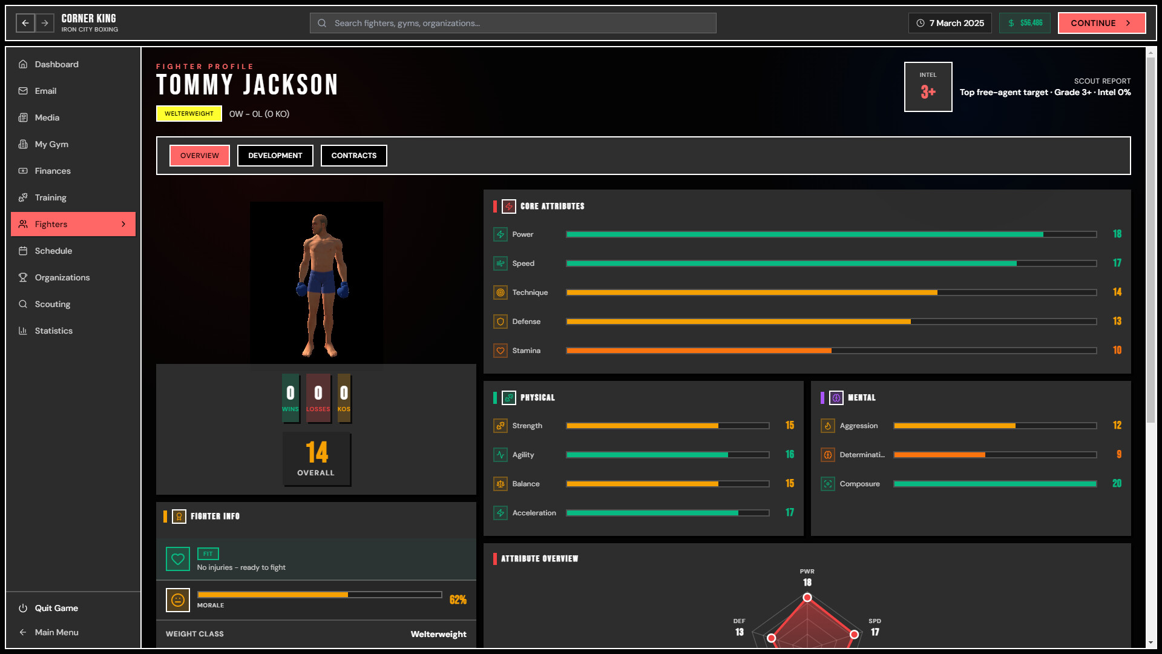This screenshot has height=654, width=1162.
Task: Click the Stamina heart icon
Action: click(501, 351)
